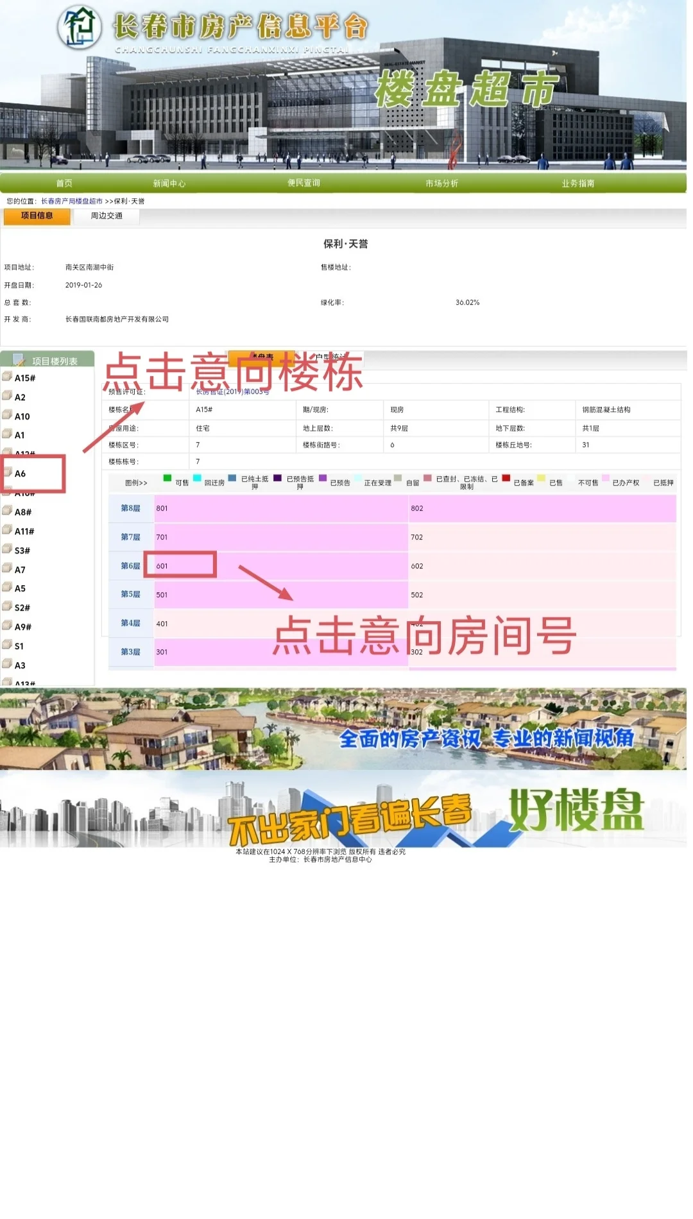Click the 第4层 floor label
Image resolution: width=693 pixels, height=1219 pixels.
click(x=131, y=623)
